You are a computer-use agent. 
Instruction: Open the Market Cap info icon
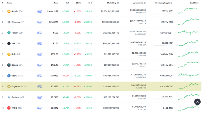pyautogui.click(x=118, y=3)
